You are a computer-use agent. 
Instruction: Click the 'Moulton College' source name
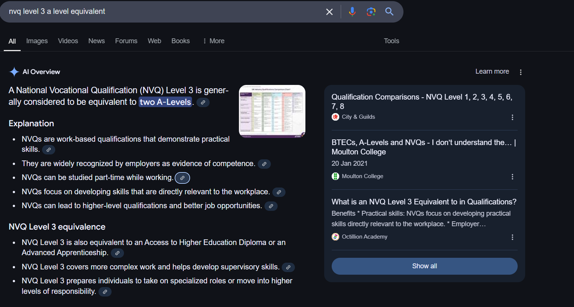(363, 176)
